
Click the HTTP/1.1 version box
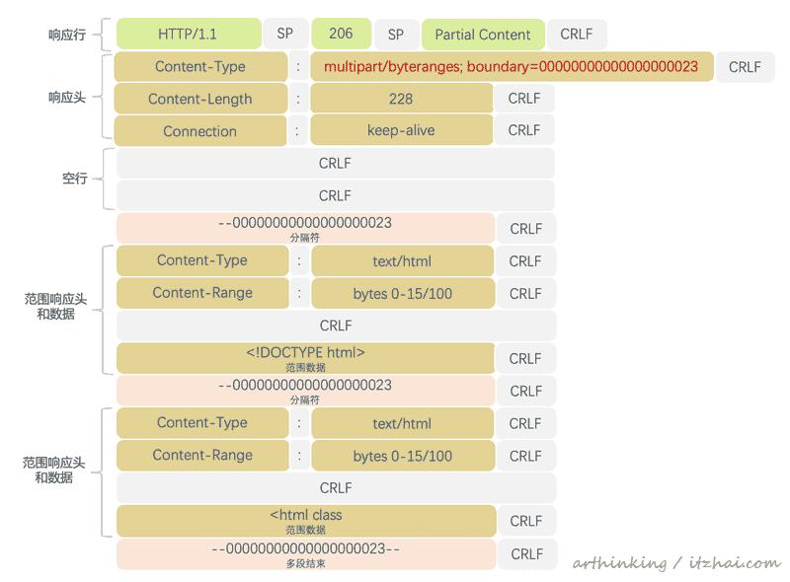tap(188, 35)
